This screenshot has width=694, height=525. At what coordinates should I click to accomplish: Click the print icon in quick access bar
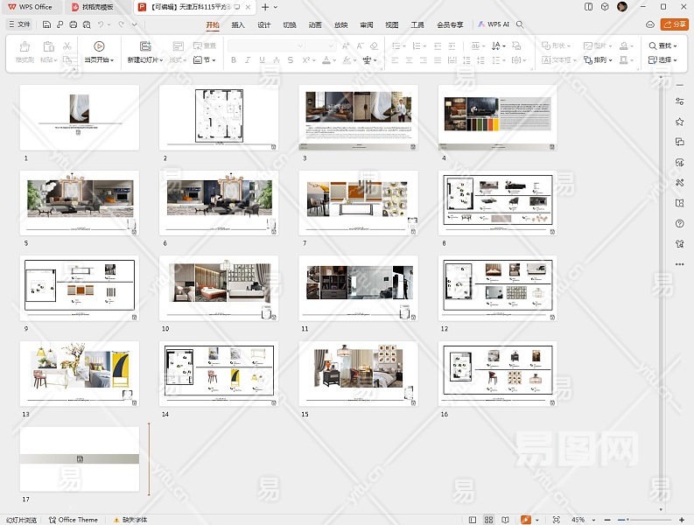coord(72,24)
